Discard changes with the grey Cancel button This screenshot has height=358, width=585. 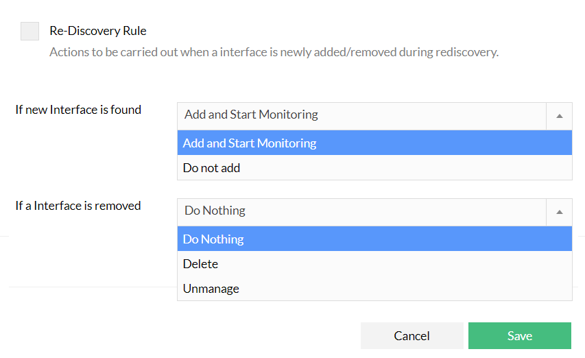point(411,336)
